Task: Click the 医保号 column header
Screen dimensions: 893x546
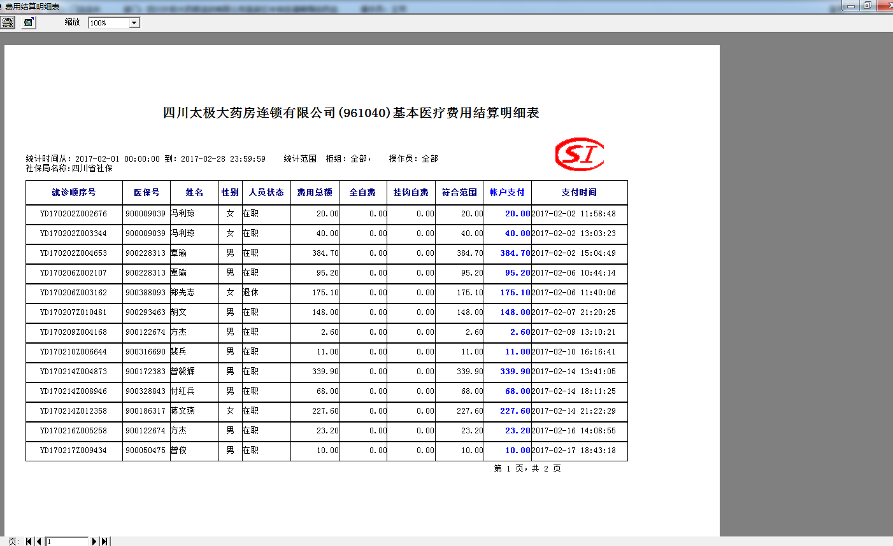Action: click(x=146, y=192)
